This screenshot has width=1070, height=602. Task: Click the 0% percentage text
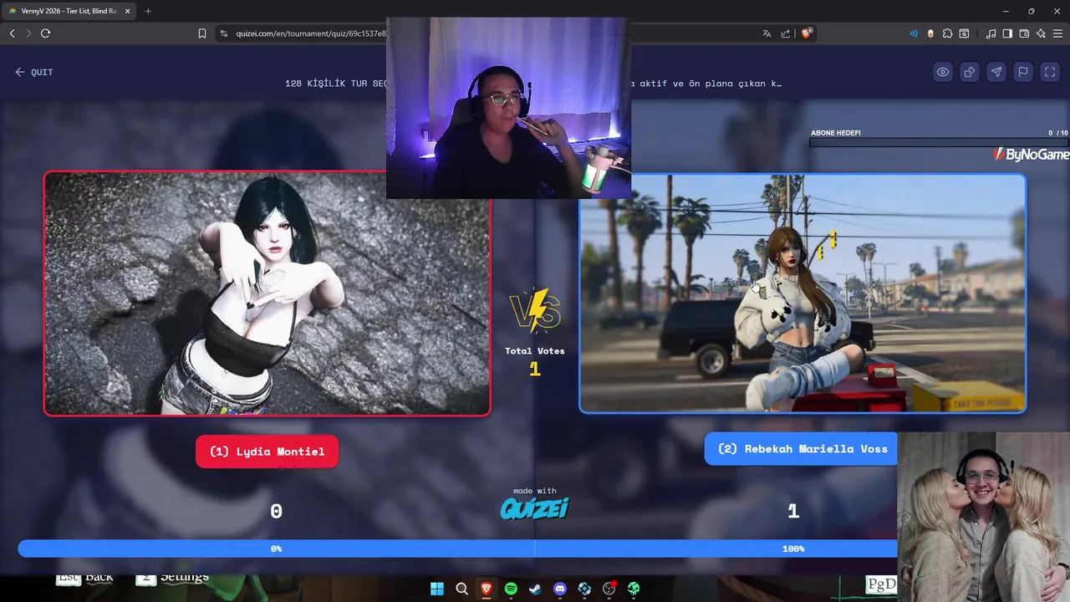(x=276, y=548)
